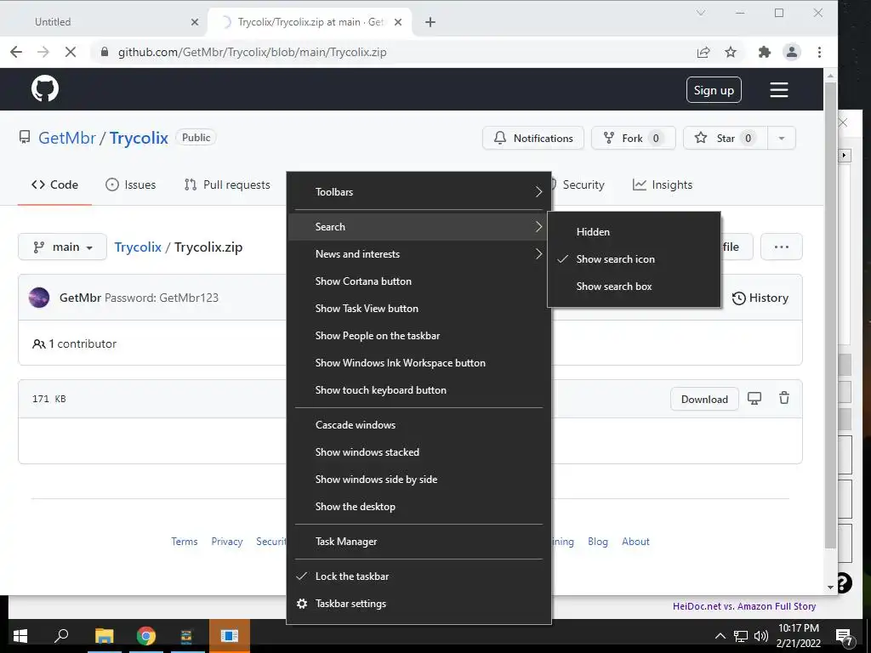Close the Untitled tab
Viewport: 871px width, 653px height.
pyautogui.click(x=195, y=22)
